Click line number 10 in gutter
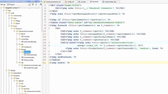Image resolution: width=168 pixels, height=94 pixels. (44, 31)
